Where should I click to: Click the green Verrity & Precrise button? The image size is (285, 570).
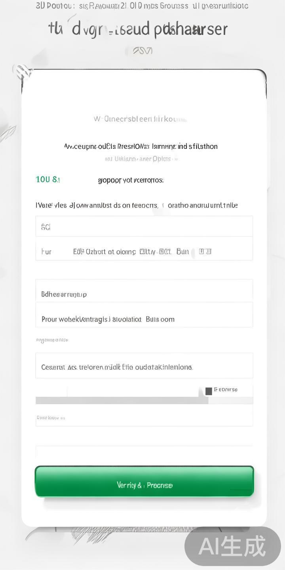[x=144, y=481]
